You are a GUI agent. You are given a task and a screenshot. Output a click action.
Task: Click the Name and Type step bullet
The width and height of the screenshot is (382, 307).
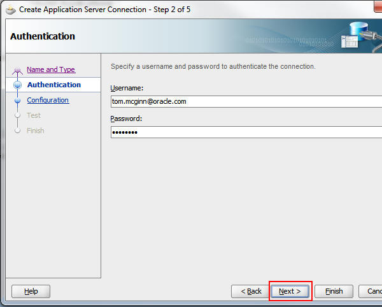point(17,69)
